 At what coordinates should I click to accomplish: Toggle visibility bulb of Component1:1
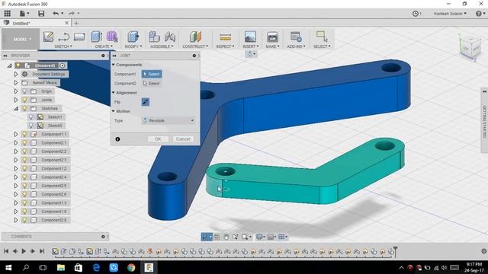click(24, 134)
